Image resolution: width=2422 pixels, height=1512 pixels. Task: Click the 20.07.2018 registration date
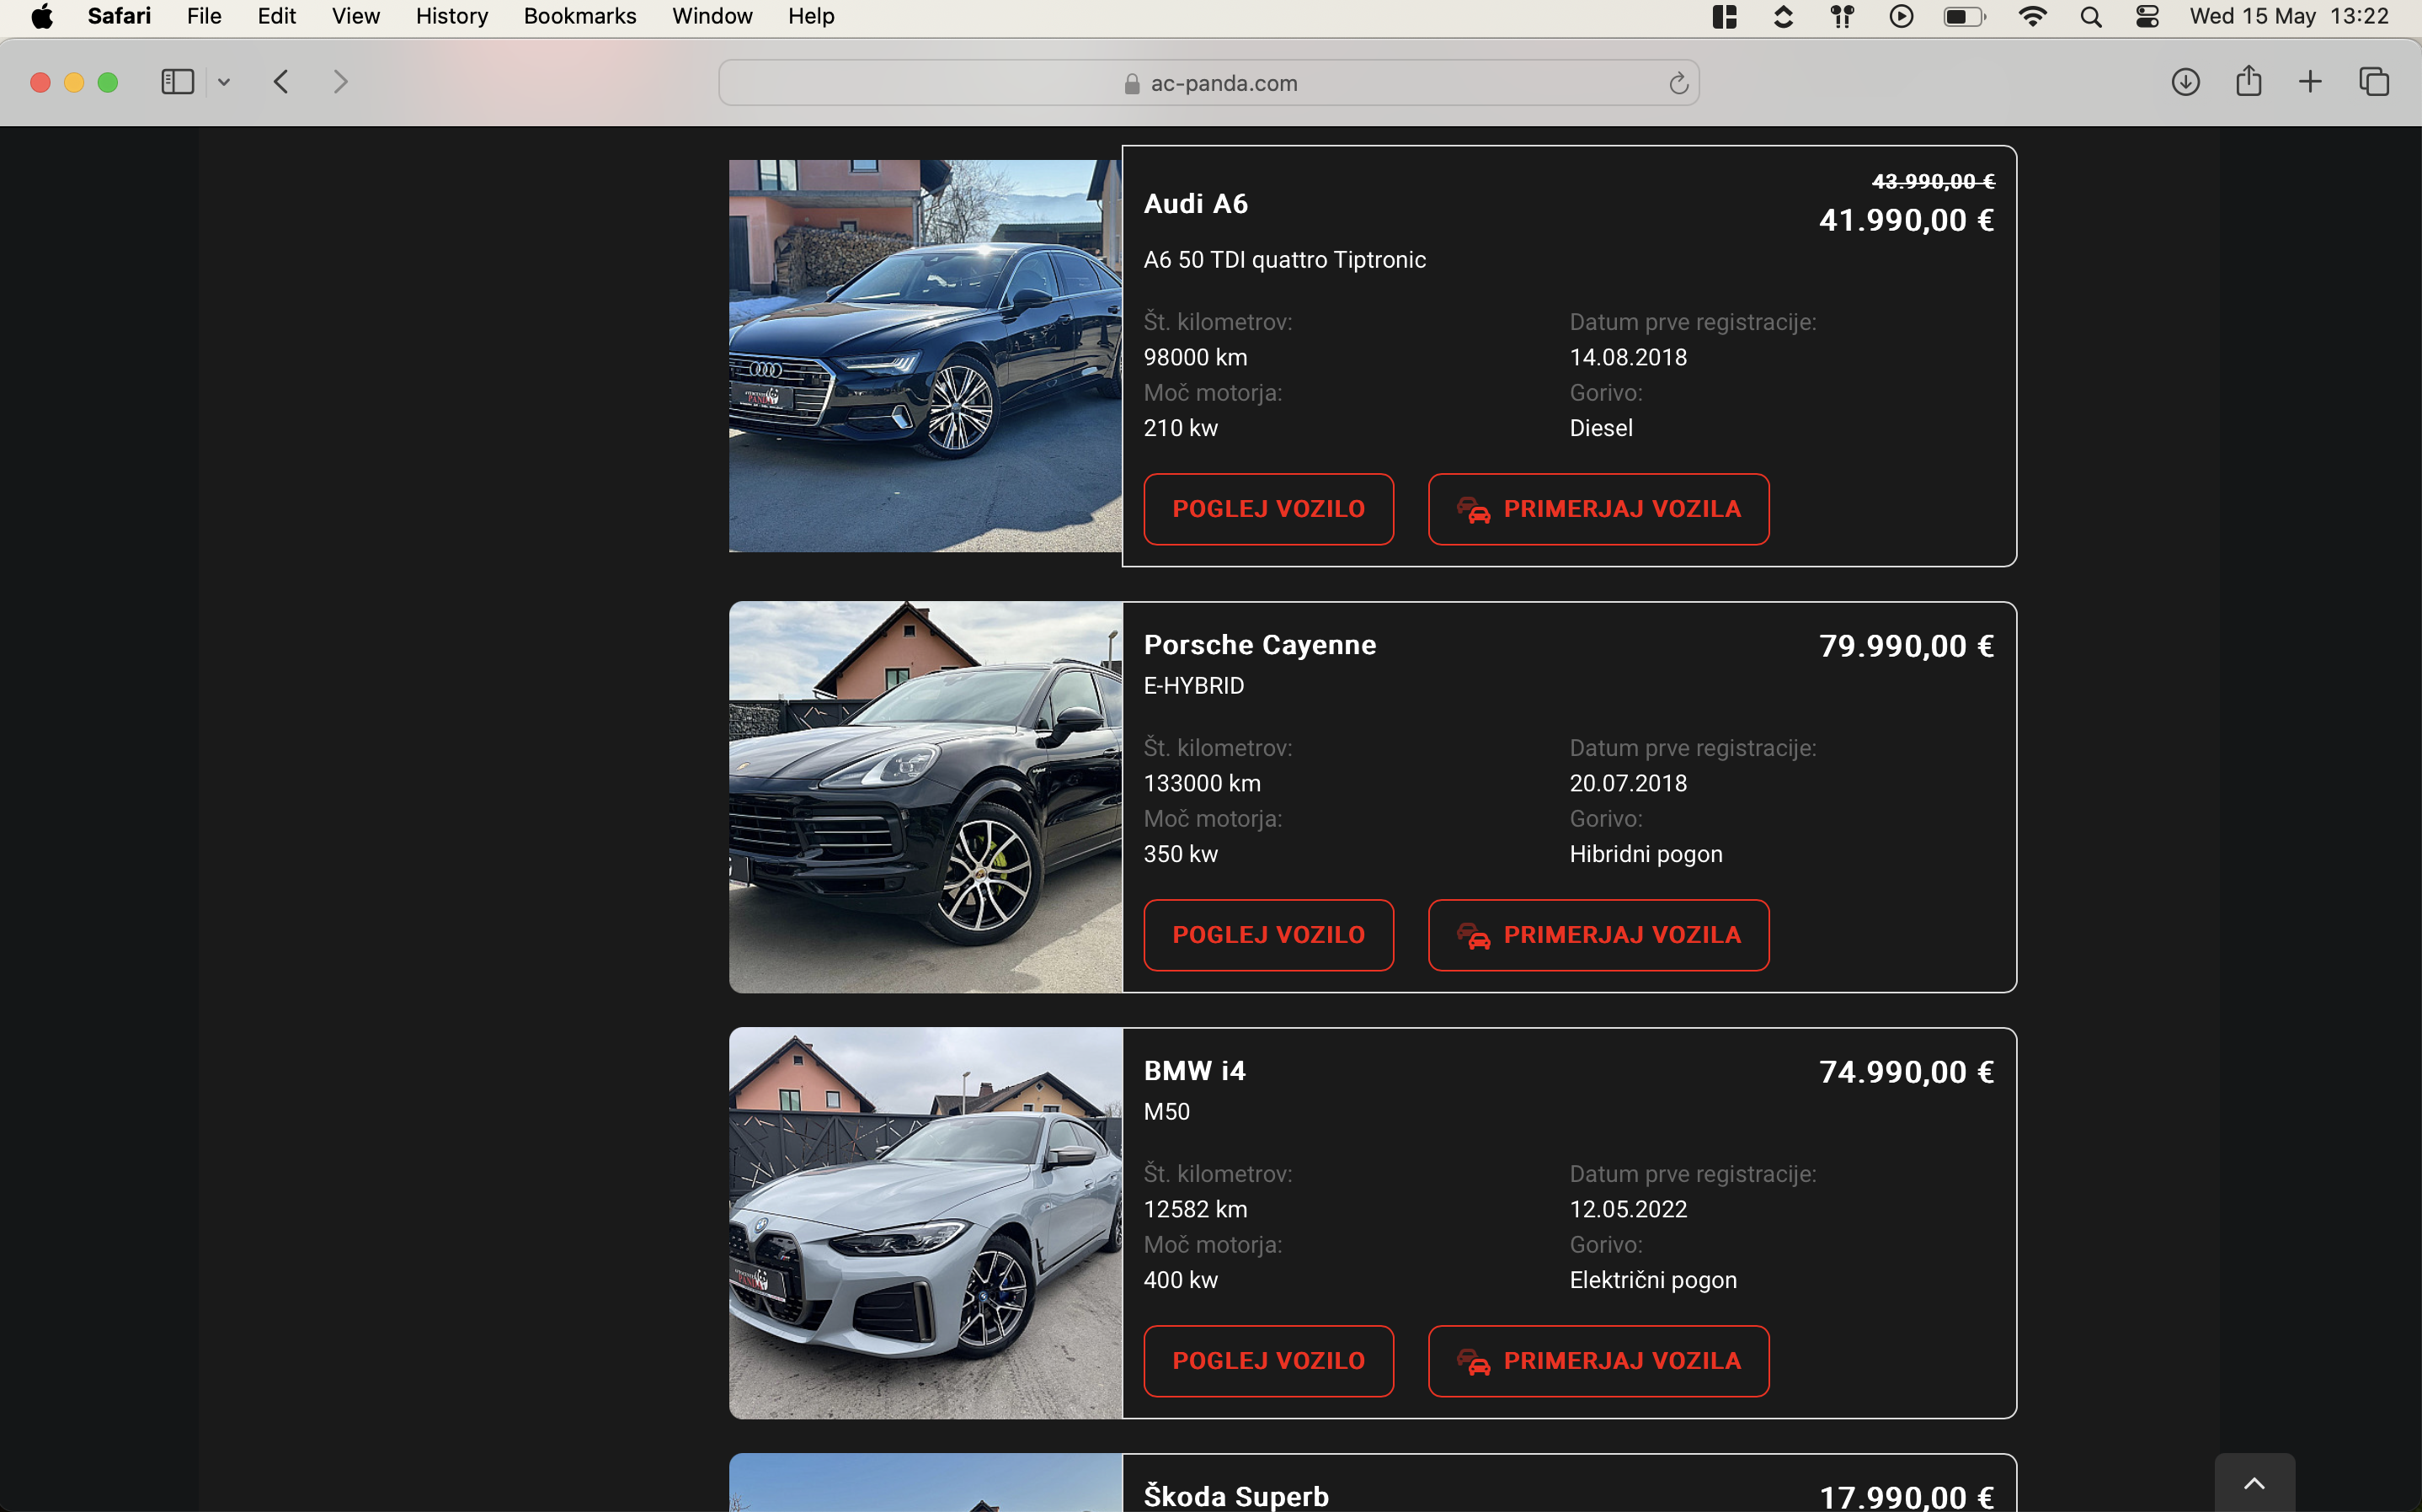click(1628, 783)
